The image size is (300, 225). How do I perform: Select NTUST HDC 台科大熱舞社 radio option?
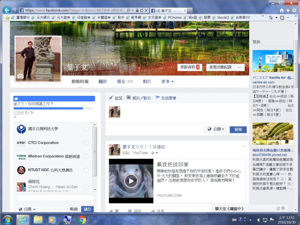pyautogui.click(x=86, y=170)
